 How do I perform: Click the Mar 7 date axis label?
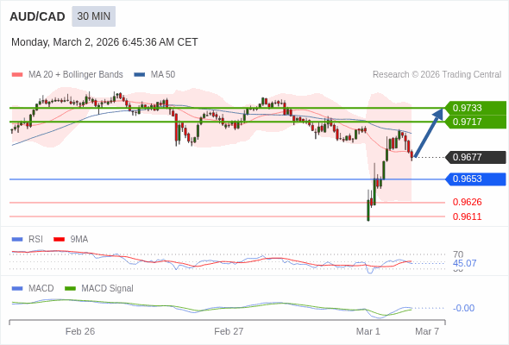[x=427, y=331]
